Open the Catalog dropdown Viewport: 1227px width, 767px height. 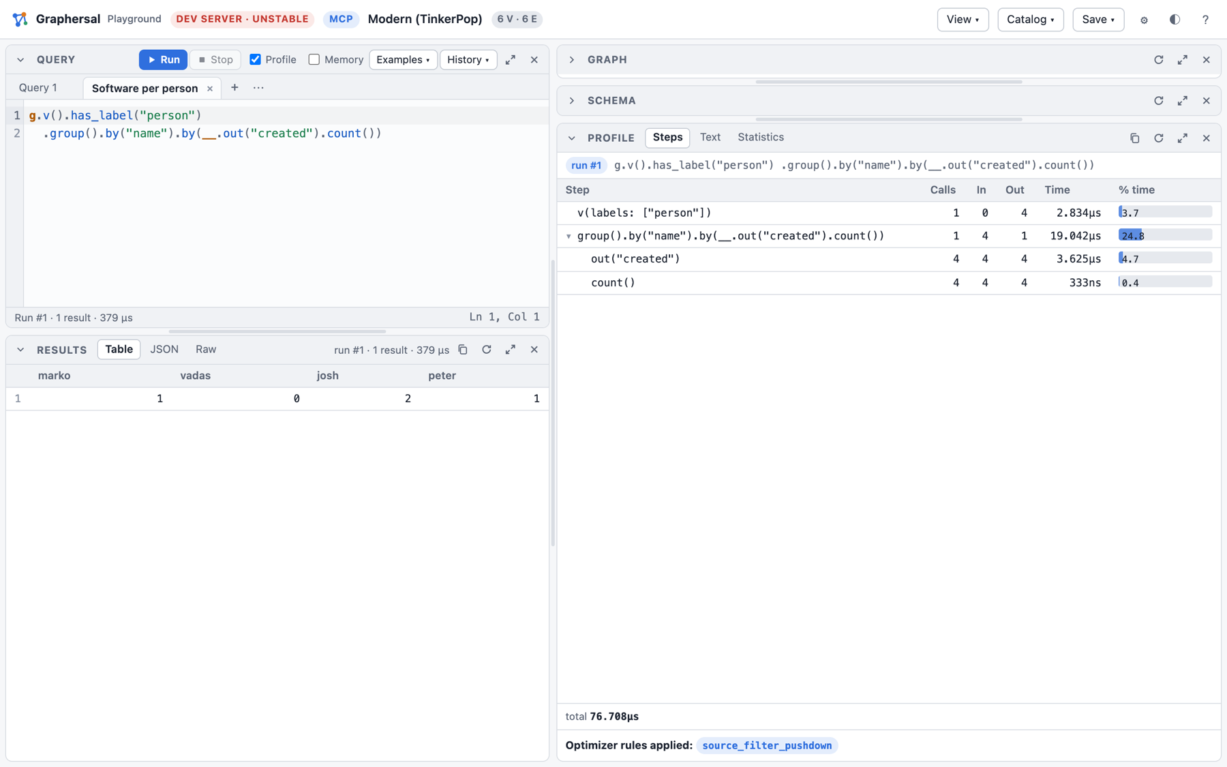point(1030,19)
